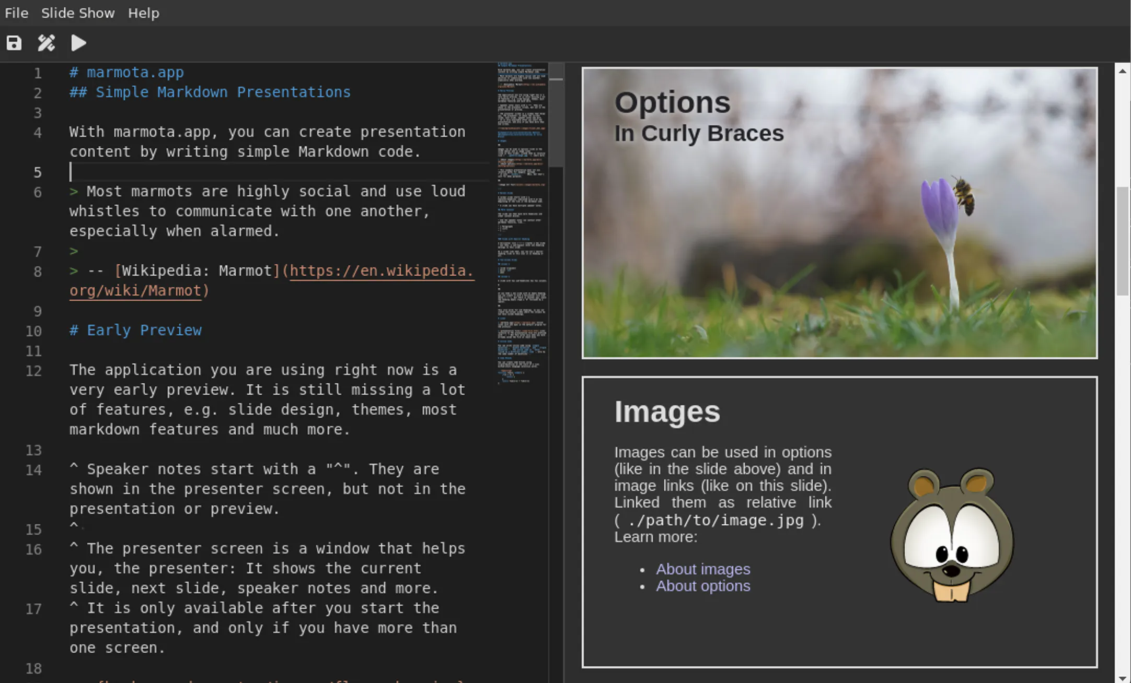Click line number 1 in the gutter
1131x683 pixels.
point(38,73)
